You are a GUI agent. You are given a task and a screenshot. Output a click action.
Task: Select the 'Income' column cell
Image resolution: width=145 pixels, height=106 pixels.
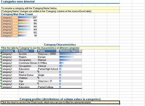(28, 54)
